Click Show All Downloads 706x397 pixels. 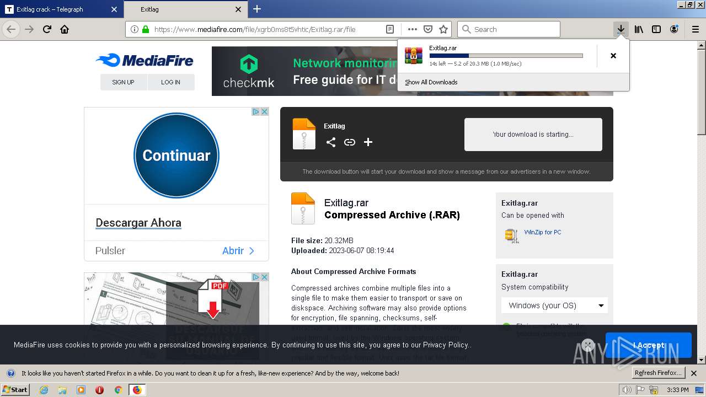[x=431, y=82]
